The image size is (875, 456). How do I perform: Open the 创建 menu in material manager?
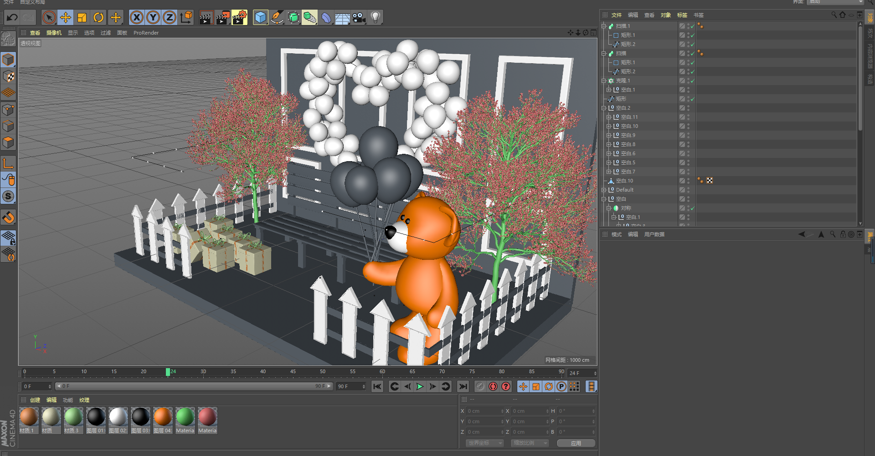[35, 400]
